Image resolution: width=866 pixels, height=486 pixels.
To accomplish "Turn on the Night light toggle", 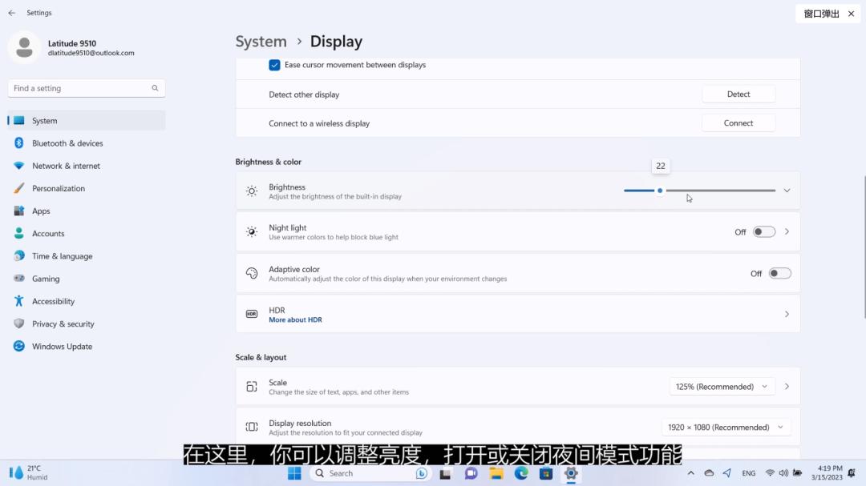I will (763, 232).
